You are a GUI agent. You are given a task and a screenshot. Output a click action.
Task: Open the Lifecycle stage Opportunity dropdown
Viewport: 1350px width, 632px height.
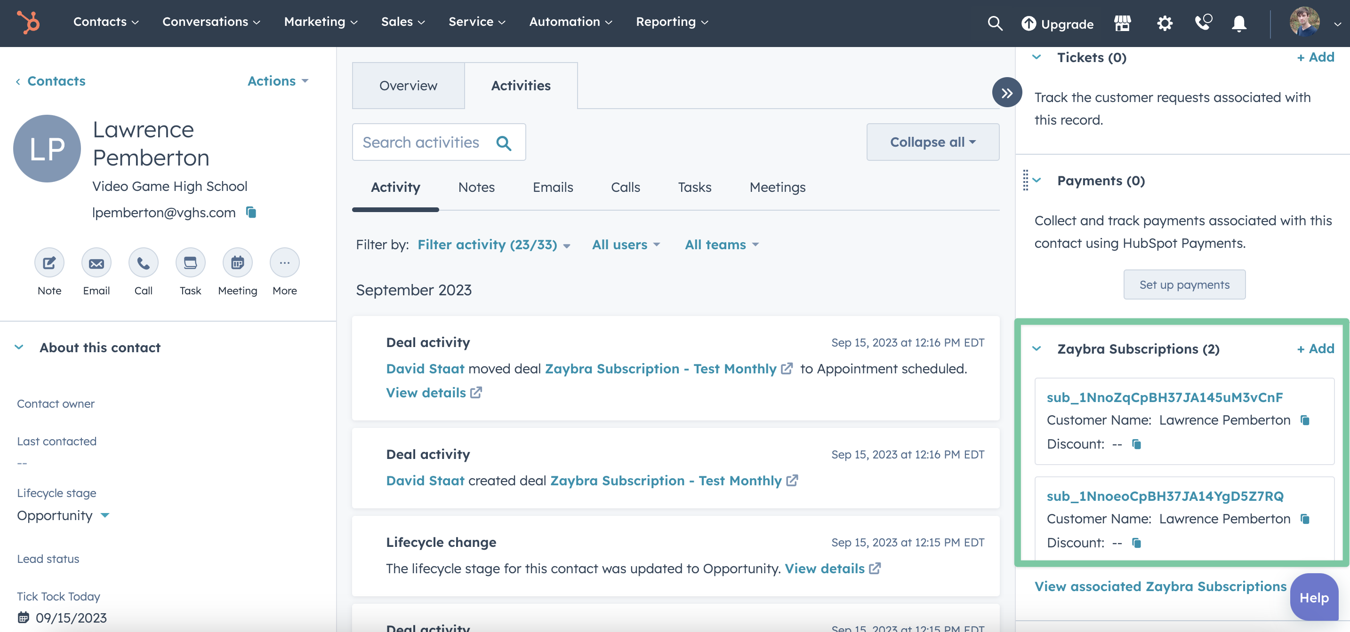(x=64, y=515)
